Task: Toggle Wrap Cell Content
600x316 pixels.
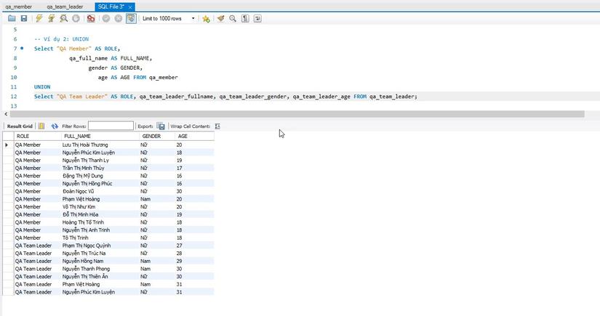Action: click(x=217, y=126)
